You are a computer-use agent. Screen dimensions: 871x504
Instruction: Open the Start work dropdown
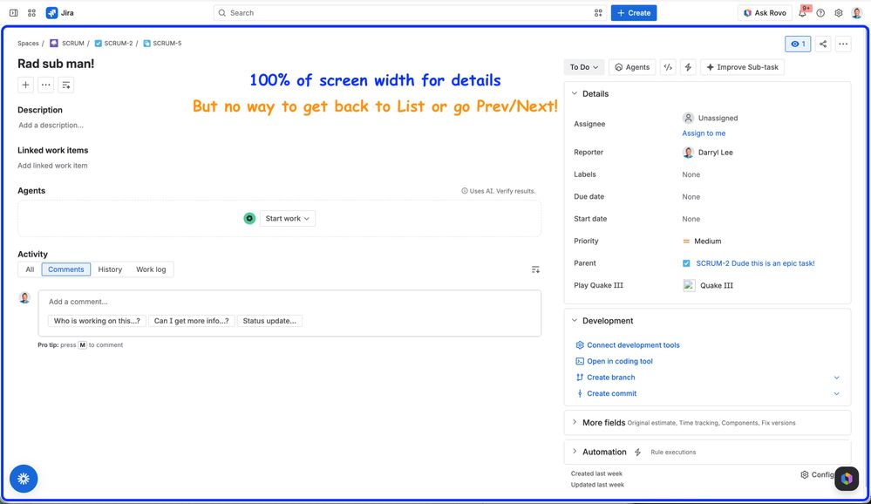287,218
